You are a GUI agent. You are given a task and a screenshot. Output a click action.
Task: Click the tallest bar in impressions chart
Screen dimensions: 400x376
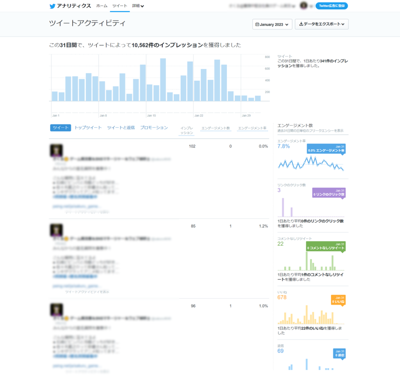tap(163, 80)
